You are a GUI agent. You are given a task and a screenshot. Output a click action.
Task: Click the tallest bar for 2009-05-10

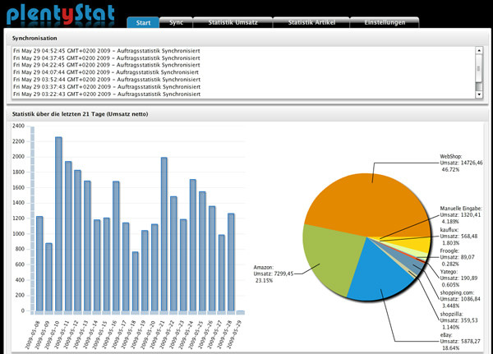coord(58,224)
